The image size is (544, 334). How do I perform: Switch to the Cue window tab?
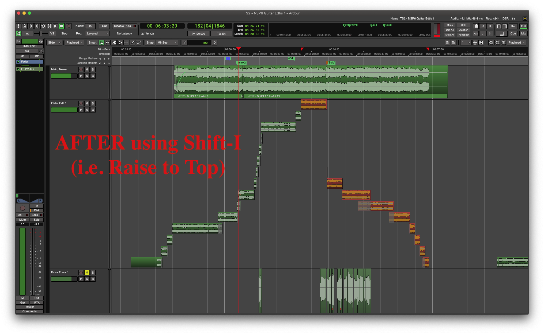tap(513, 34)
